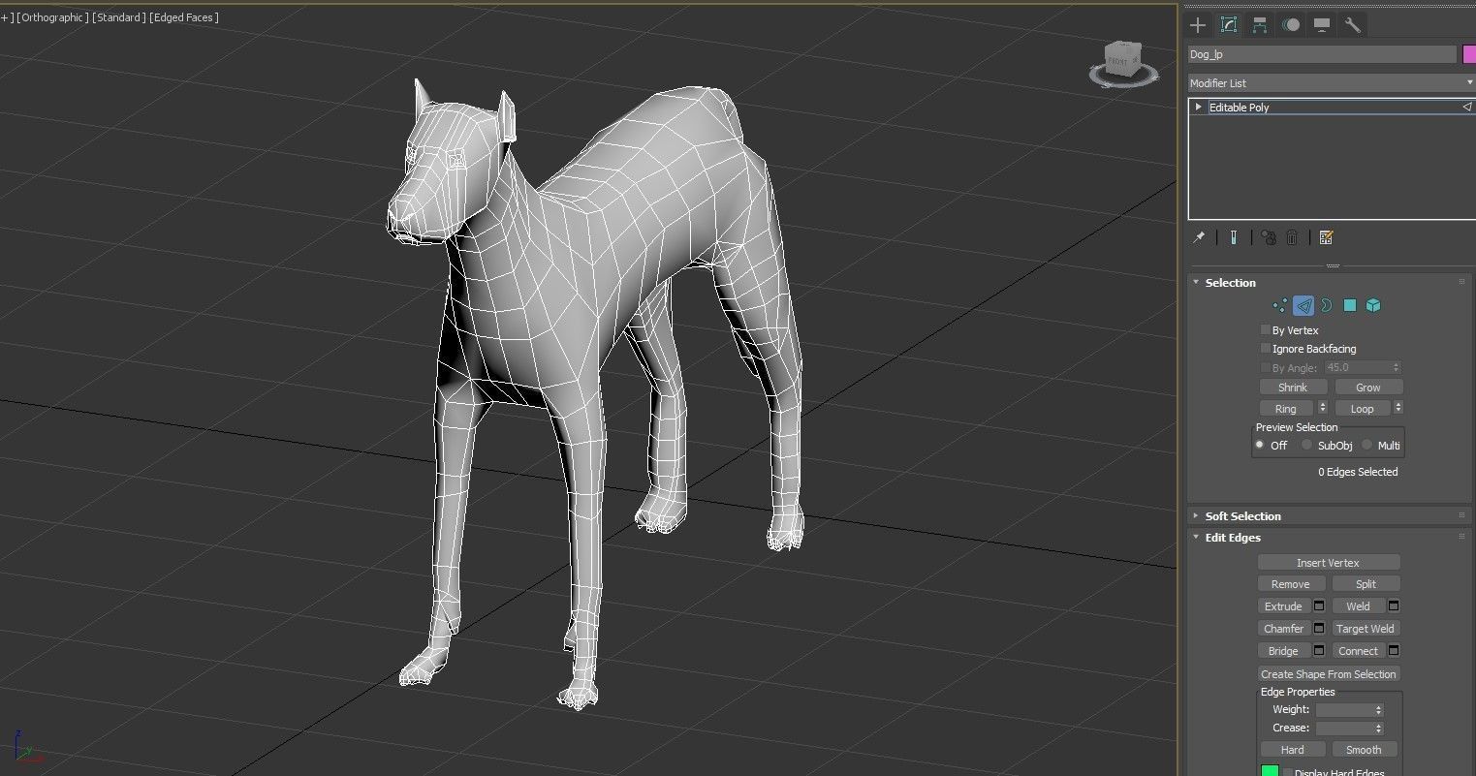Open the Standard viewport shading menu
The height and width of the screenshot is (776, 1476).
point(119,17)
